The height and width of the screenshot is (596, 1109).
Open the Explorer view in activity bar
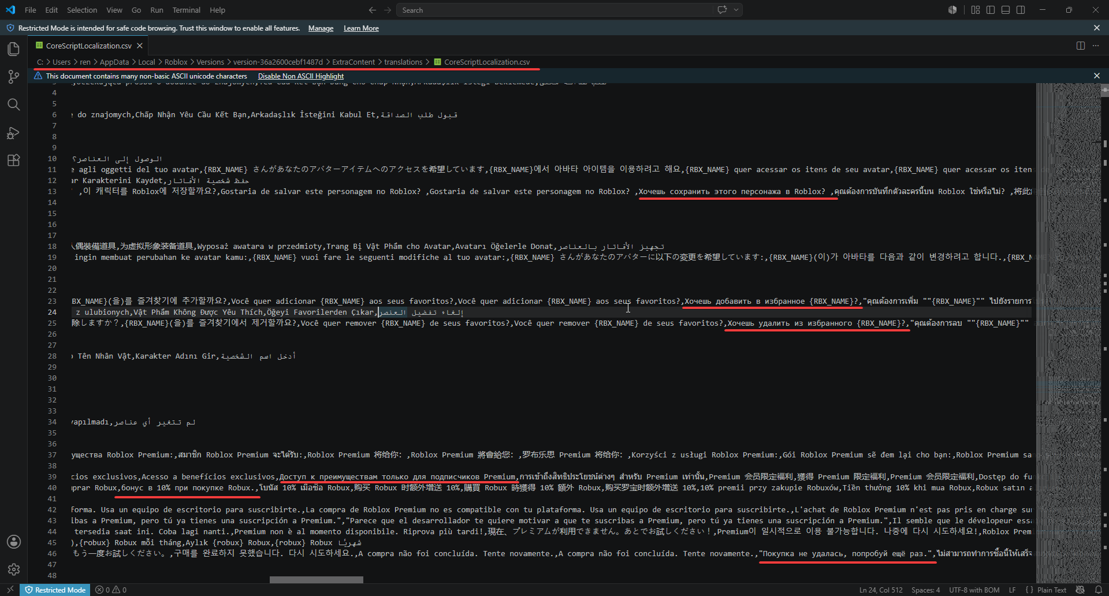pyautogui.click(x=14, y=49)
